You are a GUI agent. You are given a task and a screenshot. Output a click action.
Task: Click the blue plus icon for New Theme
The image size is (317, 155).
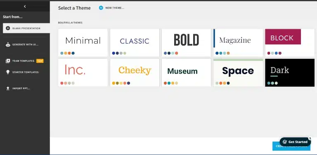pos(101,8)
